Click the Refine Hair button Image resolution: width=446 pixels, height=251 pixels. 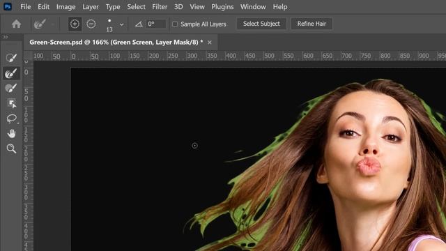point(312,24)
